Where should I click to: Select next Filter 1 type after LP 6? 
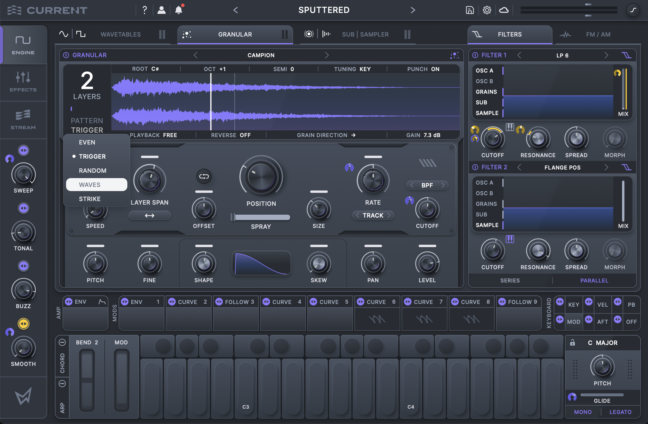click(x=606, y=55)
